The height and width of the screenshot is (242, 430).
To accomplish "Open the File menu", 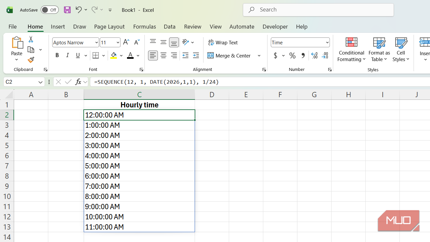I will [12, 27].
